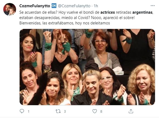This screenshot has height=118, width=159.
Task: Click the tweet line starting Se acuerdan de ellas
Action: [x=86, y=12]
